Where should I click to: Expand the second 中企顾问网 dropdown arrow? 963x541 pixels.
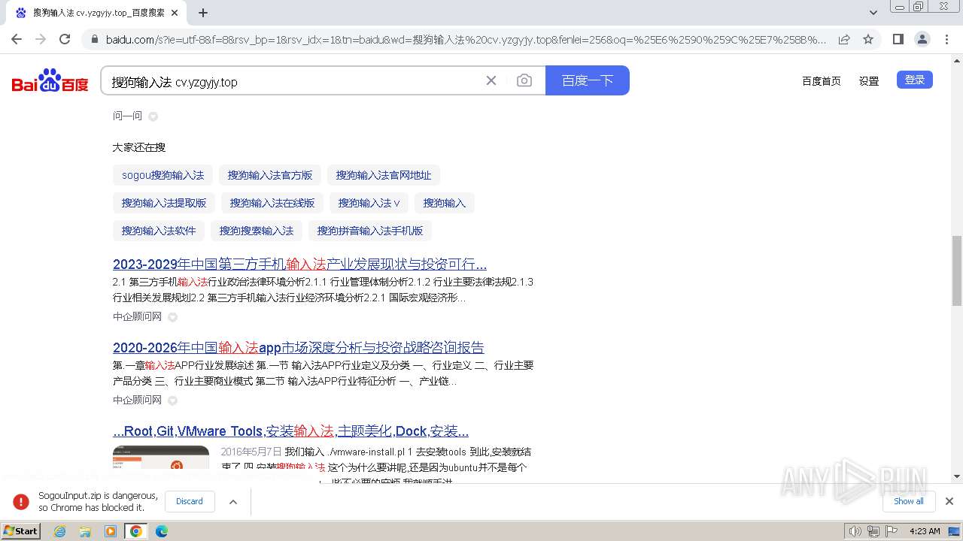pos(172,400)
